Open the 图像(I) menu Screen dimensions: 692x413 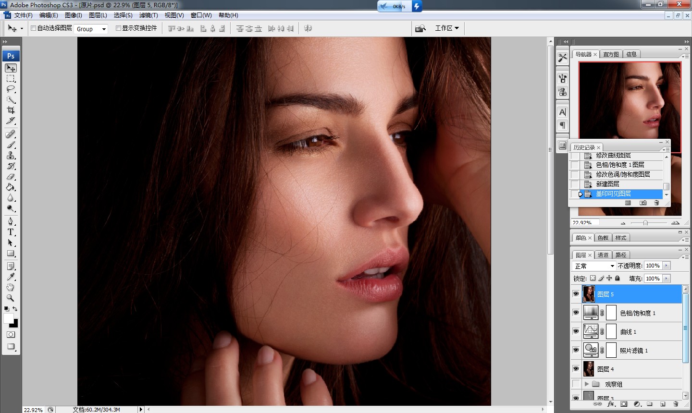(x=74, y=15)
